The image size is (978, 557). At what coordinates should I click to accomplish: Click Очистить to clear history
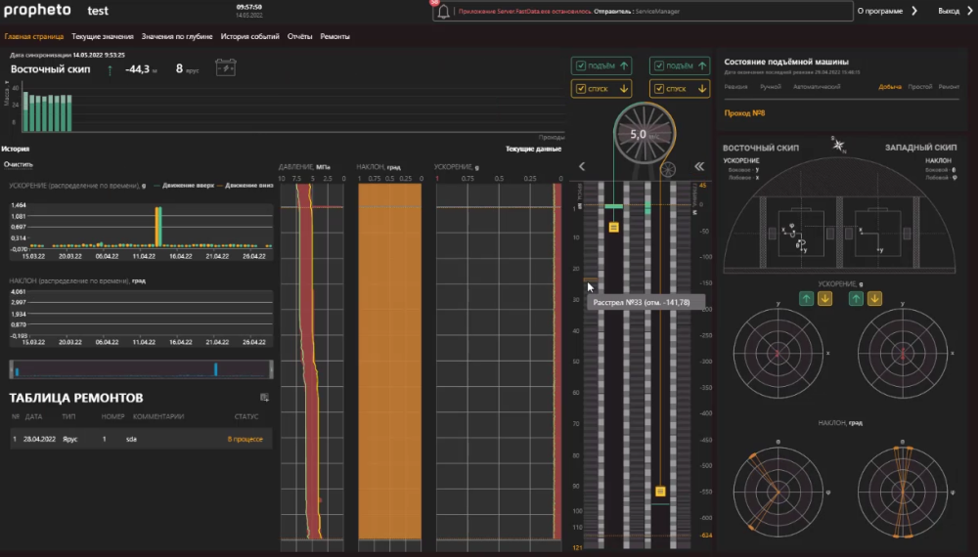pos(18,164)
